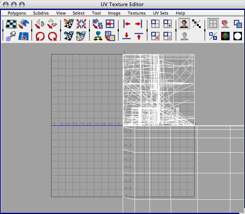
Task: Remove selected UVs from isolate set
Action: (168, 36)
